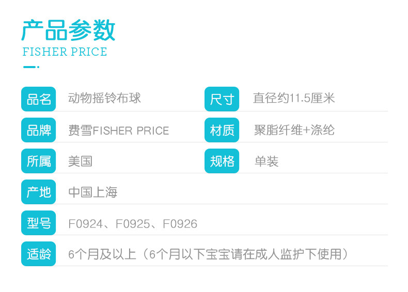Select the 适龄 label badge
The image size is (408, 292).
[x=39, y=254]
